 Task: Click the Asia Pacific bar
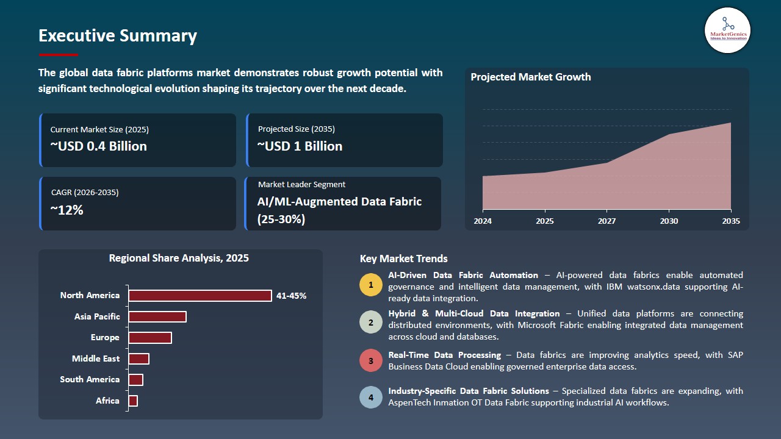coord(157,316)
